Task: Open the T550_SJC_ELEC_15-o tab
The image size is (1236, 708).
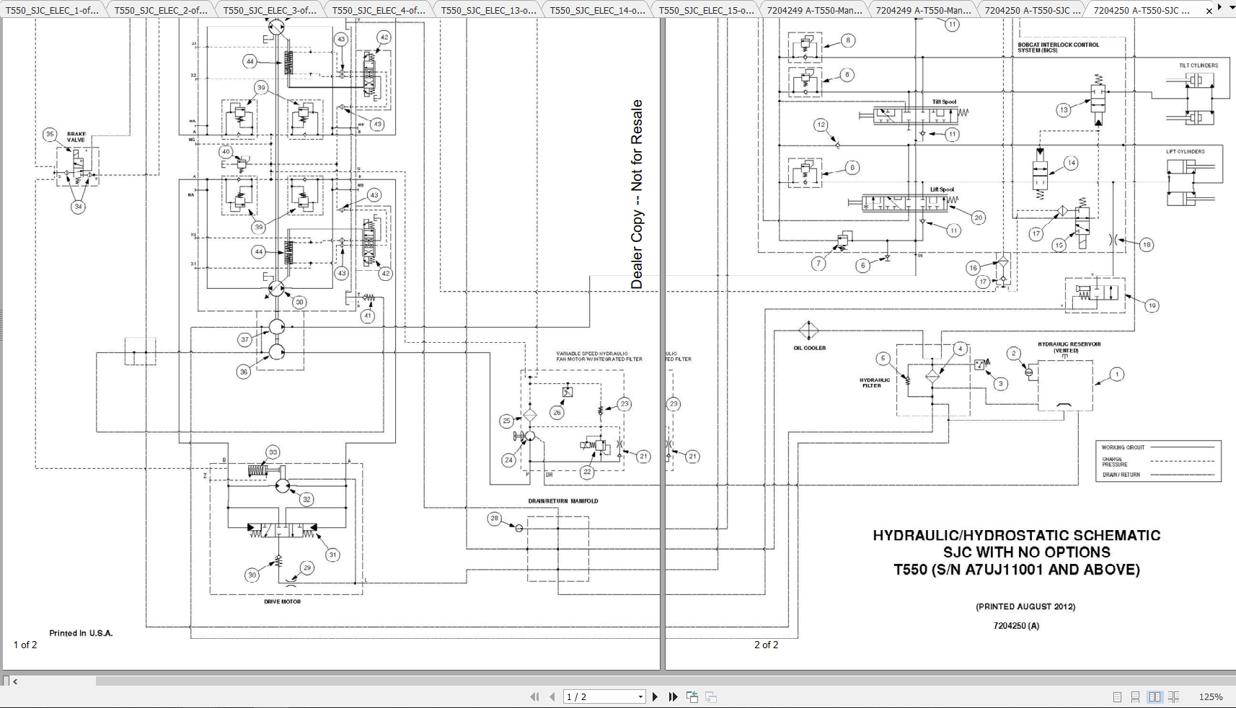Action: pos(705,10)
